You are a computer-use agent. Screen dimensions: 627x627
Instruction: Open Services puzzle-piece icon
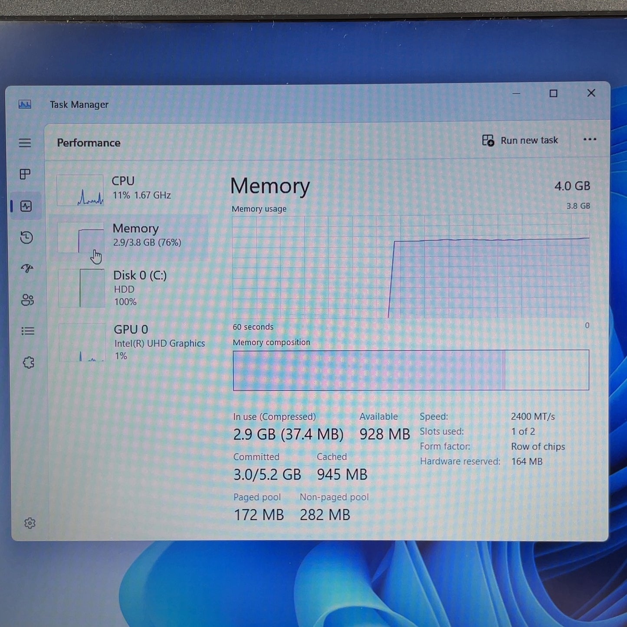coord(29,362)
